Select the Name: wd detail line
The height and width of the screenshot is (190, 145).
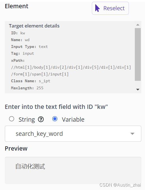pos(20,40)
